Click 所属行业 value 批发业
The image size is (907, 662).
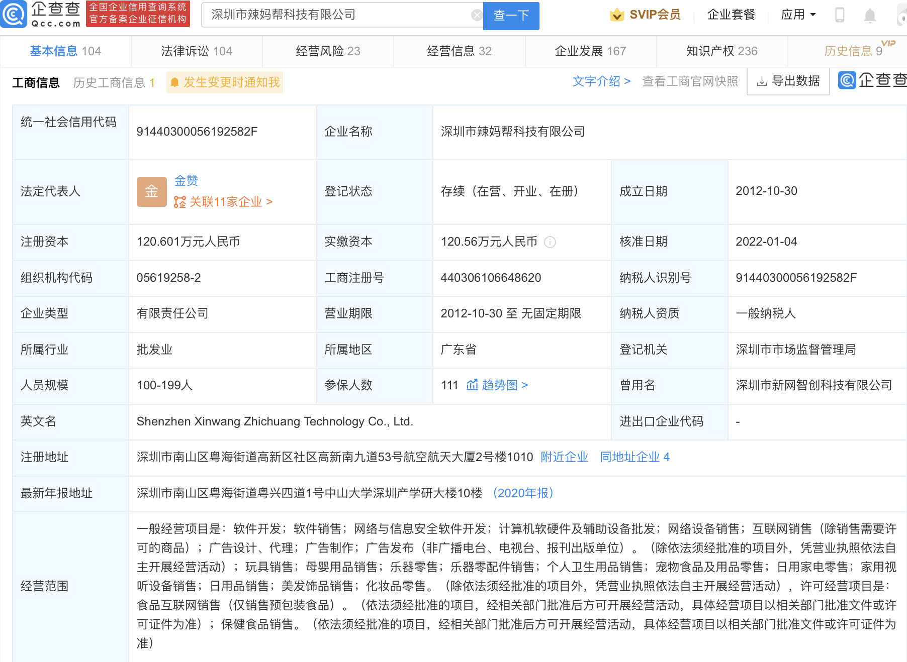154,350
